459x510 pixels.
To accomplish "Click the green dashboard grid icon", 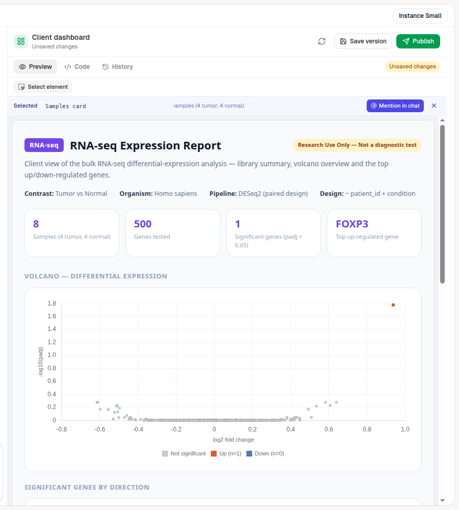I will pyautogui.click(x=21, y=41).
